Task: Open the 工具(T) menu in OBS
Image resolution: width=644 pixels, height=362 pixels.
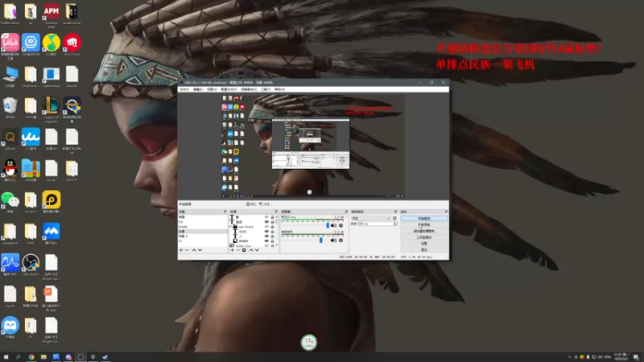Action: 266,89
